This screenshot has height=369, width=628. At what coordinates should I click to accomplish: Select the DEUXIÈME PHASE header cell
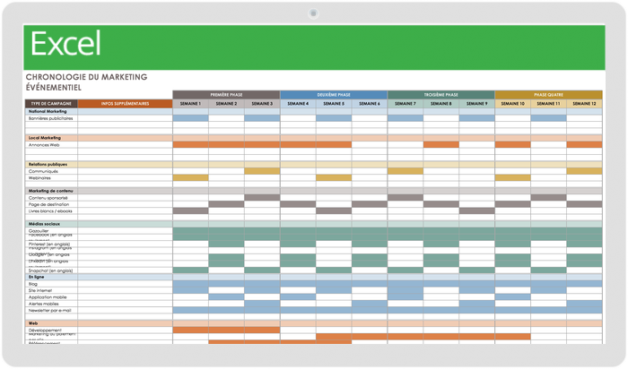[x=333, y=94]
